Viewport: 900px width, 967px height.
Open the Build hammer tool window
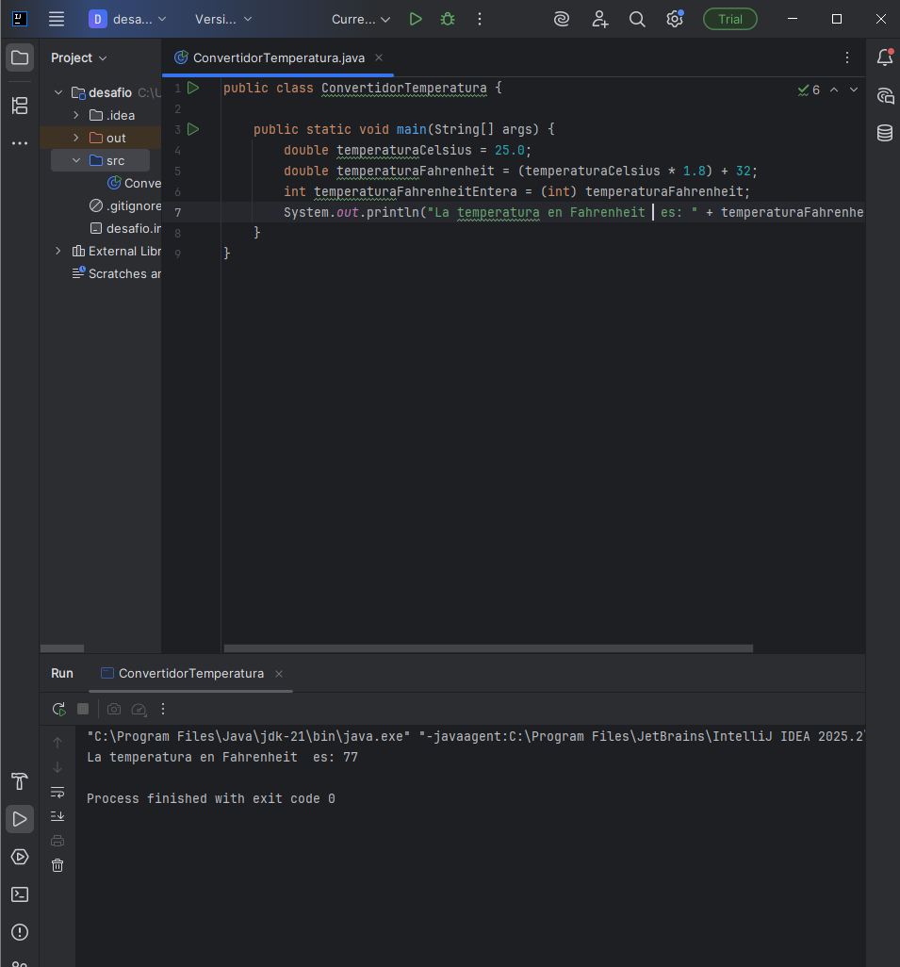pyautogui.click(x=20, y=781)
